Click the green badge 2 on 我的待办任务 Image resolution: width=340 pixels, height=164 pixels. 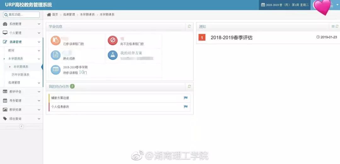pos(72,86)
